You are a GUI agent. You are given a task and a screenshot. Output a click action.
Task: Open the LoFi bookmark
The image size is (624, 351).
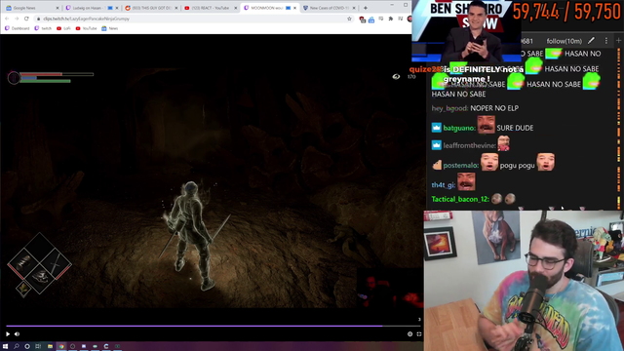coord(63,28)
